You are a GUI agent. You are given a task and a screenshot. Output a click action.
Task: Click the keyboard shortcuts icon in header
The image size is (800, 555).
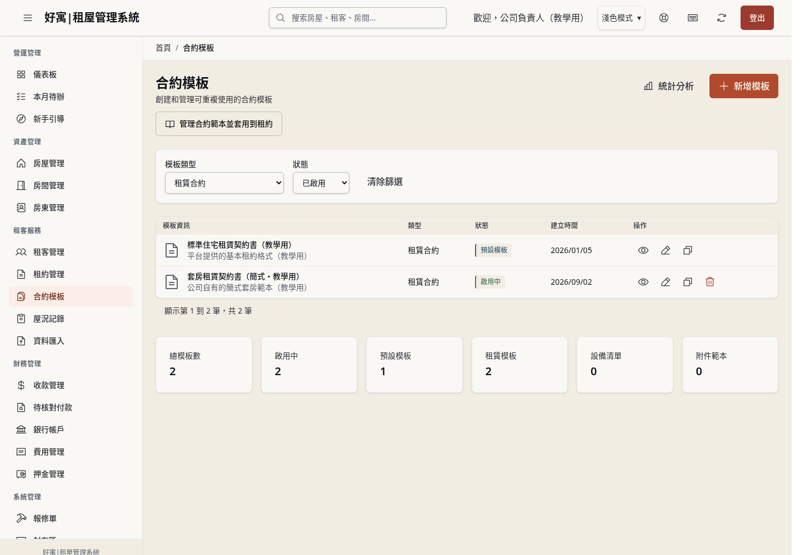point(693,18)
